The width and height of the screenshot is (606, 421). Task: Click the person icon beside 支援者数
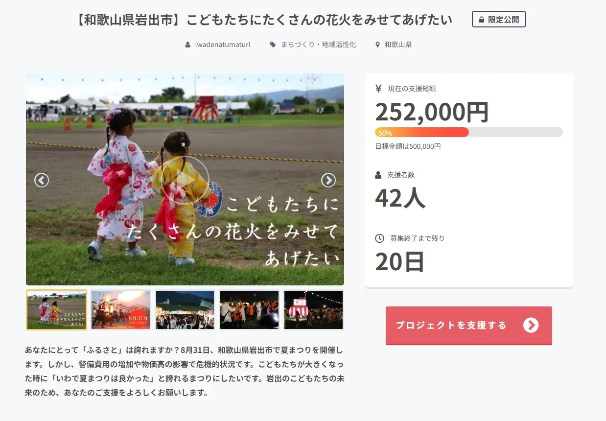click(x=378, y=175)
